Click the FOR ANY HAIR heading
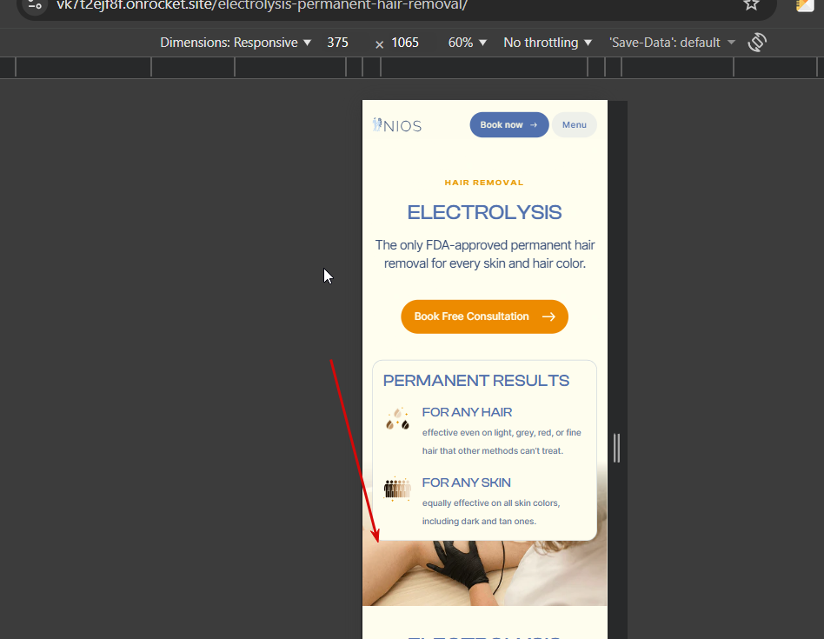This screenshot has height=639, width=824. click(467, 412)
